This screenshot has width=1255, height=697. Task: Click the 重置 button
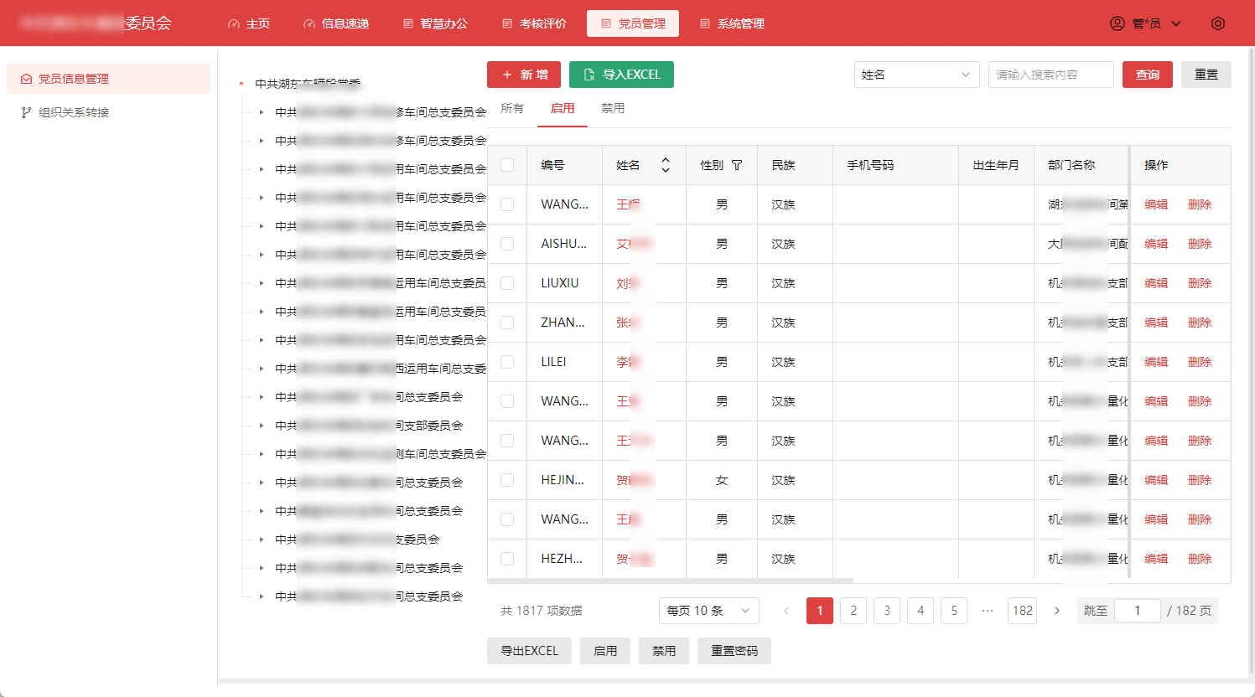click(x=1206, y=75)
